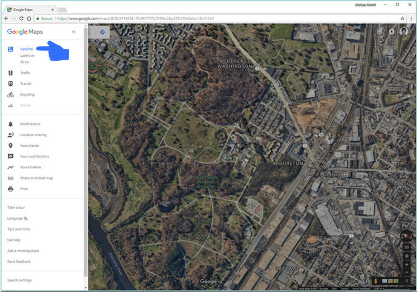Click the sidebar vertical scrollbar
Viewport: 418px width, 292px height.
click(x=86, y=139)
